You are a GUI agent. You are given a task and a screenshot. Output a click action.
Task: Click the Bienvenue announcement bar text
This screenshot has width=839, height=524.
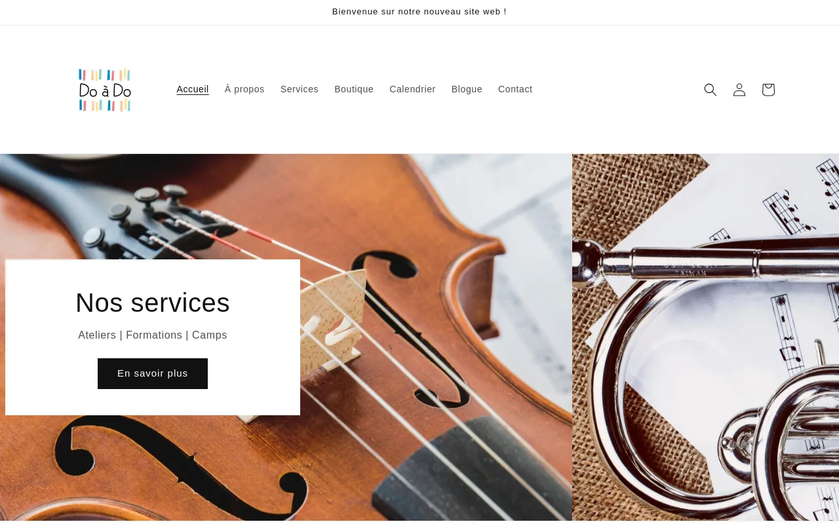419,12
